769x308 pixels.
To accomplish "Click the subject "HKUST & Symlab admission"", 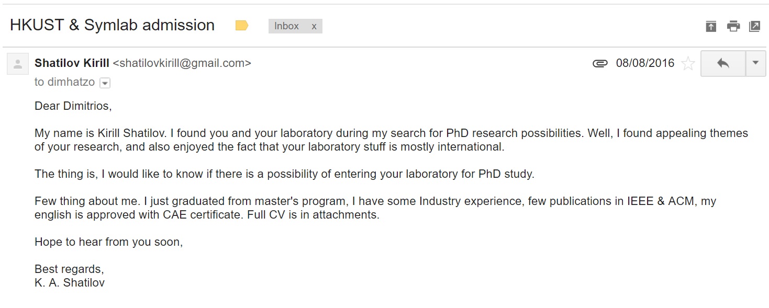I will (x=112, y=25).
